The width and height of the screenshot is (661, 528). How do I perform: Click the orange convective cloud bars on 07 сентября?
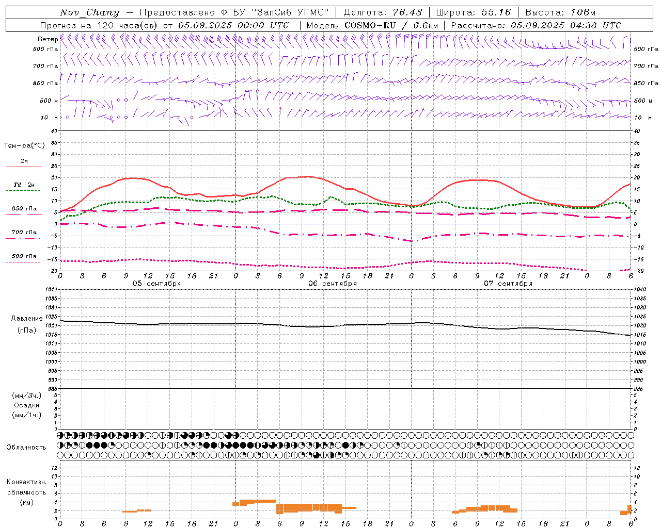point(485,508)
